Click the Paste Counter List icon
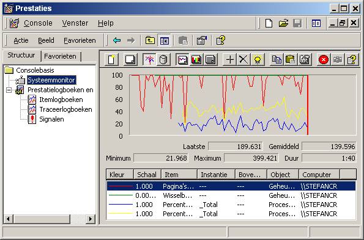The height and width of the screenshot is (240, 364). pos(291,60)
